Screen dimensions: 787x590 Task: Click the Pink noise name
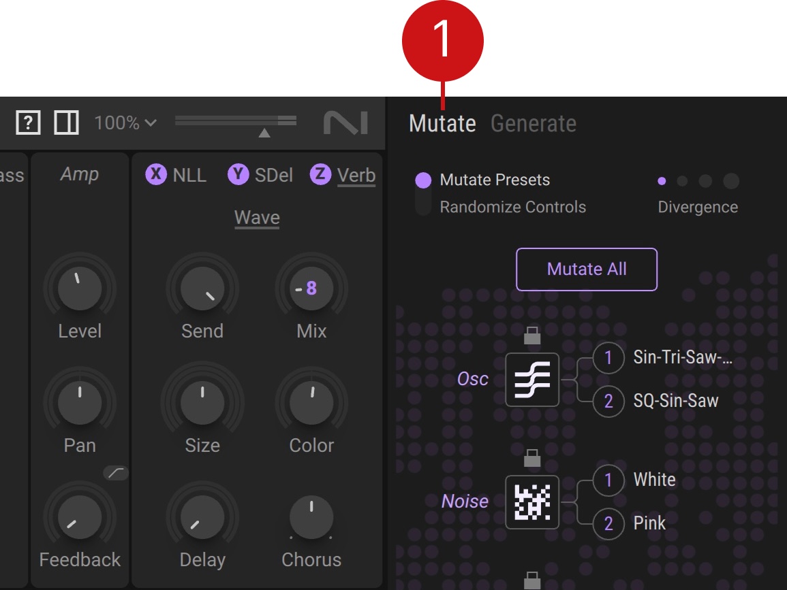coord(649,523)
